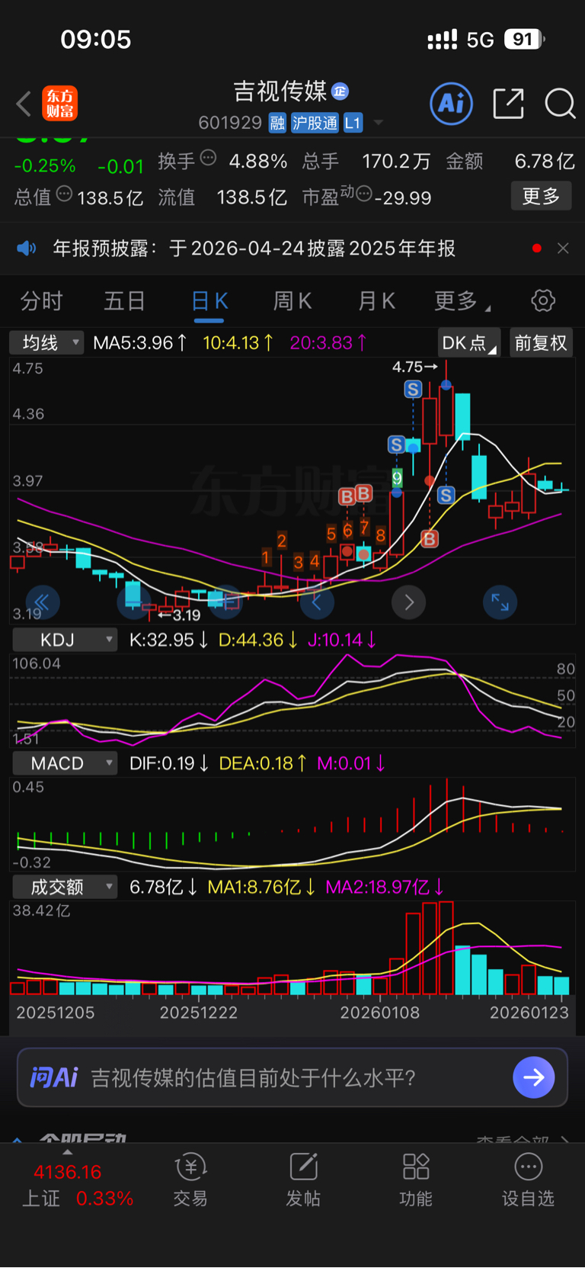Tap the yellow MA 10:4.13 label

pos(238,343)
